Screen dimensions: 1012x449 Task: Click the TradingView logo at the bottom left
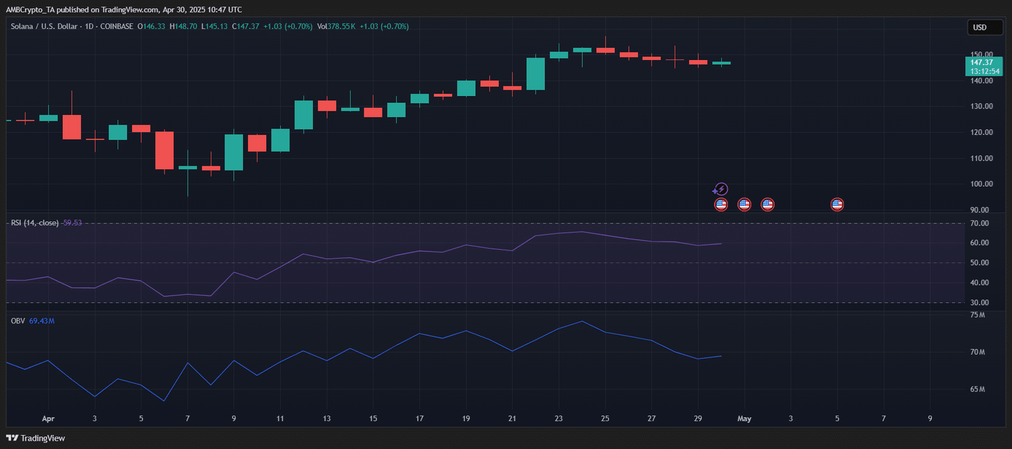[35, 438]
